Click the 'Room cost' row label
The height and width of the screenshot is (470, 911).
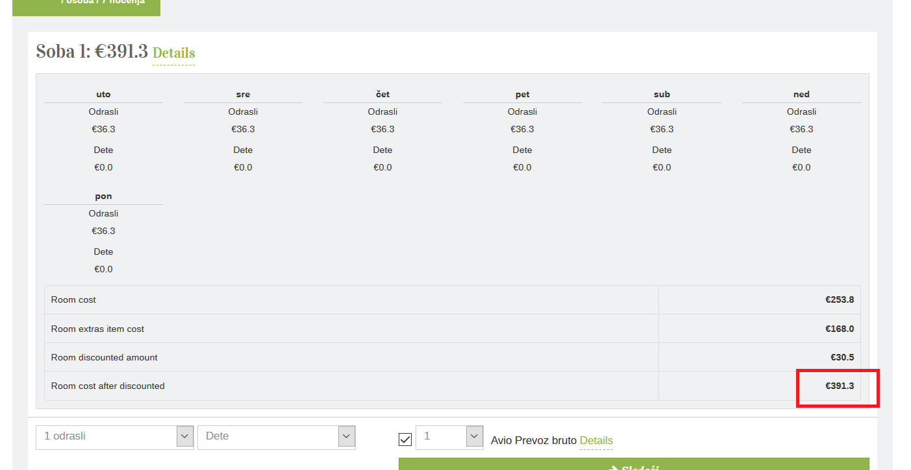point(73,300)
